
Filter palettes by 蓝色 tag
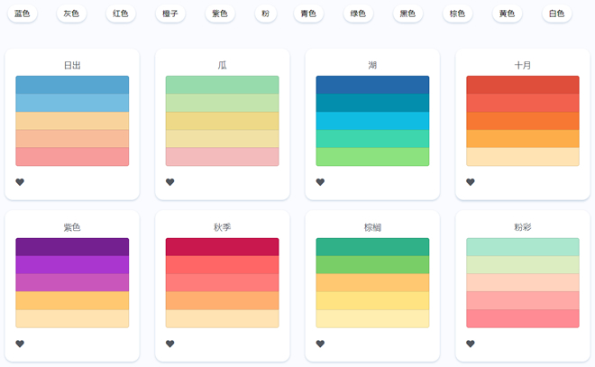coord(22,14)
